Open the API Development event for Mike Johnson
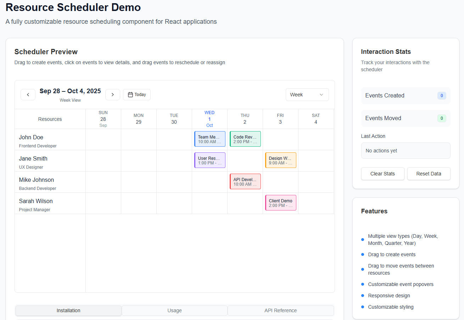The width and height of the screenshot is (464, 320). (245, 181)
